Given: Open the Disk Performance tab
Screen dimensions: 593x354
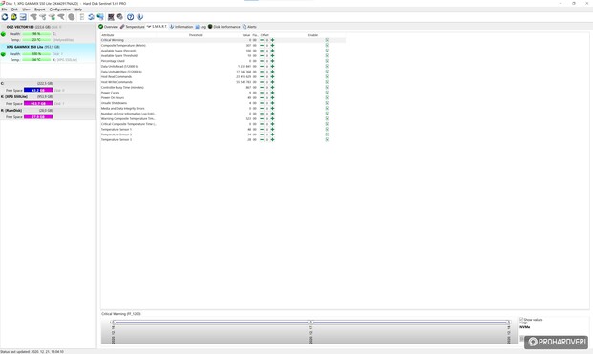Looking at the screenshot, I should (223, 27).
